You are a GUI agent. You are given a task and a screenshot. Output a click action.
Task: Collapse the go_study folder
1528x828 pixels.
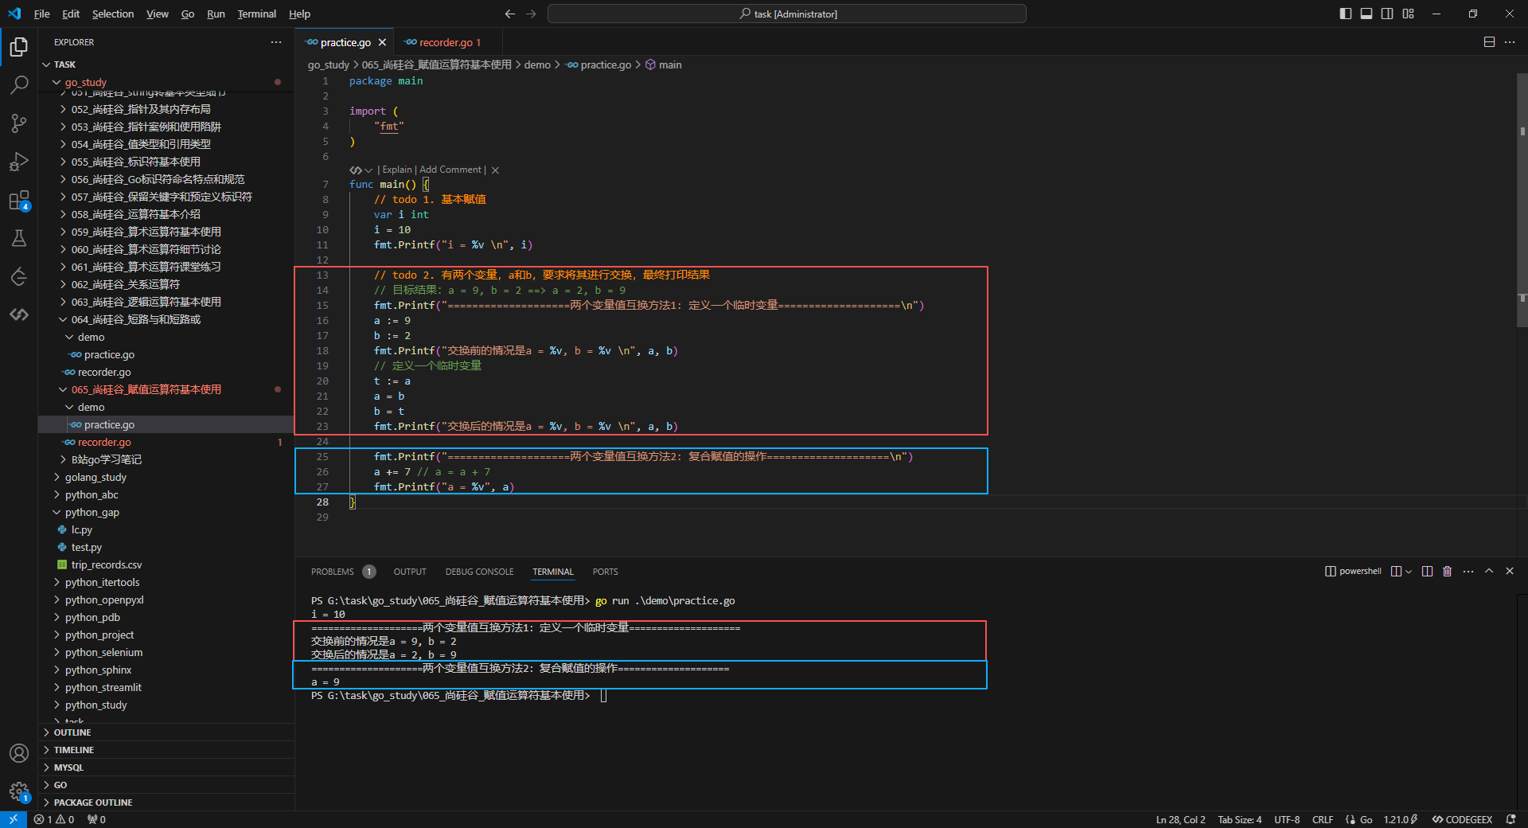tap(166, 82)
